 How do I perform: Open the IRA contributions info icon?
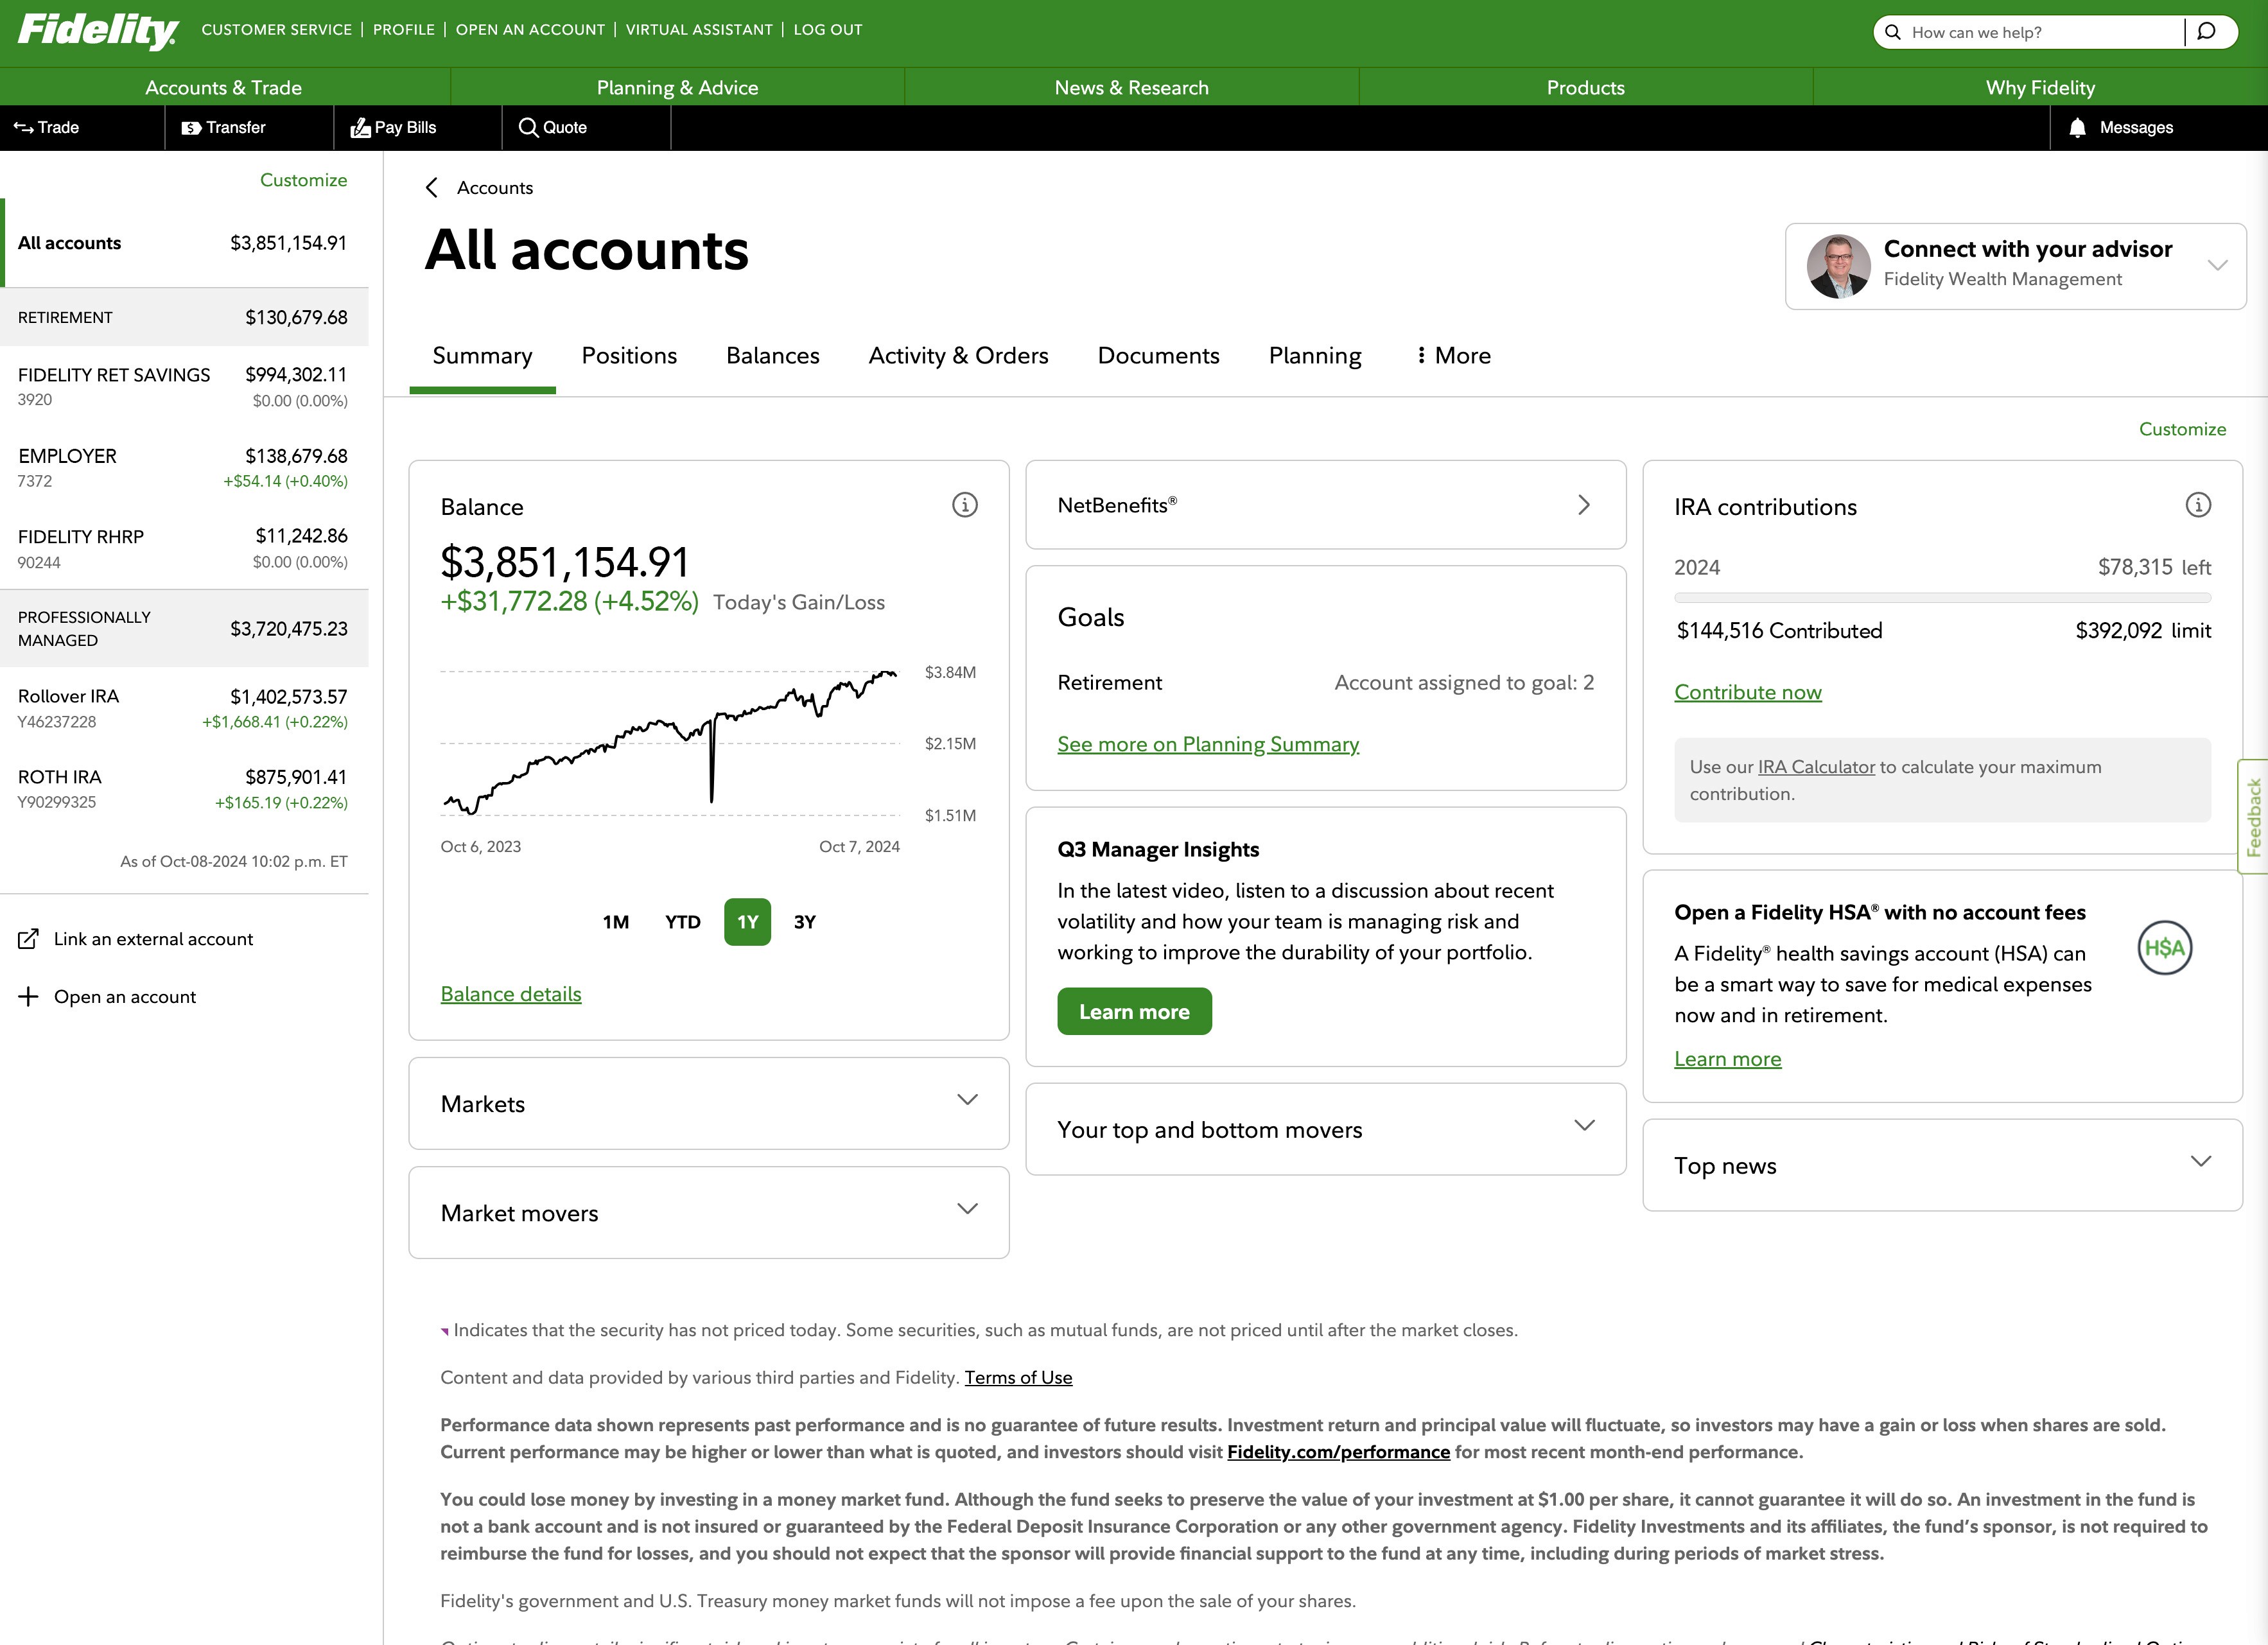pos(2197,505)
